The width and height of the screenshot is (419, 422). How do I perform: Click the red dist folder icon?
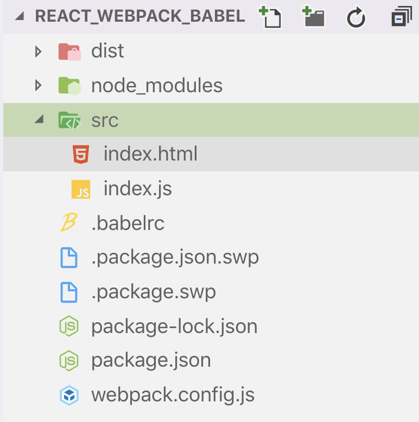(69, 52)
